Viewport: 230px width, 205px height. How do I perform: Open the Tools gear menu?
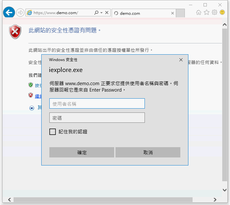click(x=215, y=13)
